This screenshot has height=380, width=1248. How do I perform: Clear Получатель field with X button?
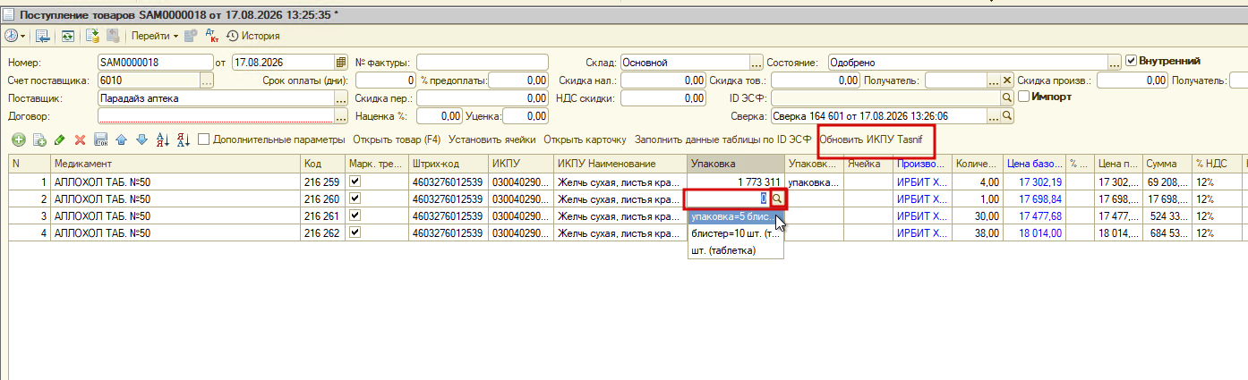1006,80
